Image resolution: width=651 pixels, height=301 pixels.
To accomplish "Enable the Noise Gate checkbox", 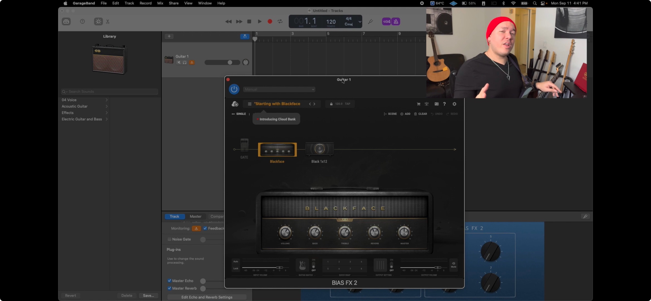I will pos(169,239).
